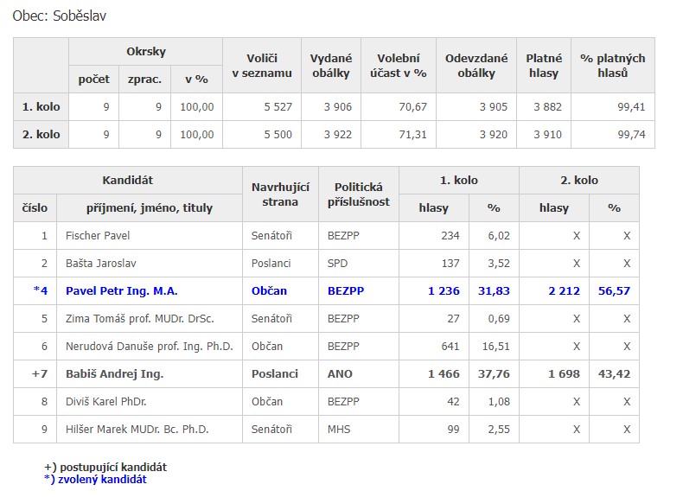Click candidate "Hilšer Marek MUDr. Bc. Ph.D."
This screenshot has height=497, width=683.
click(x=137, y=430)
